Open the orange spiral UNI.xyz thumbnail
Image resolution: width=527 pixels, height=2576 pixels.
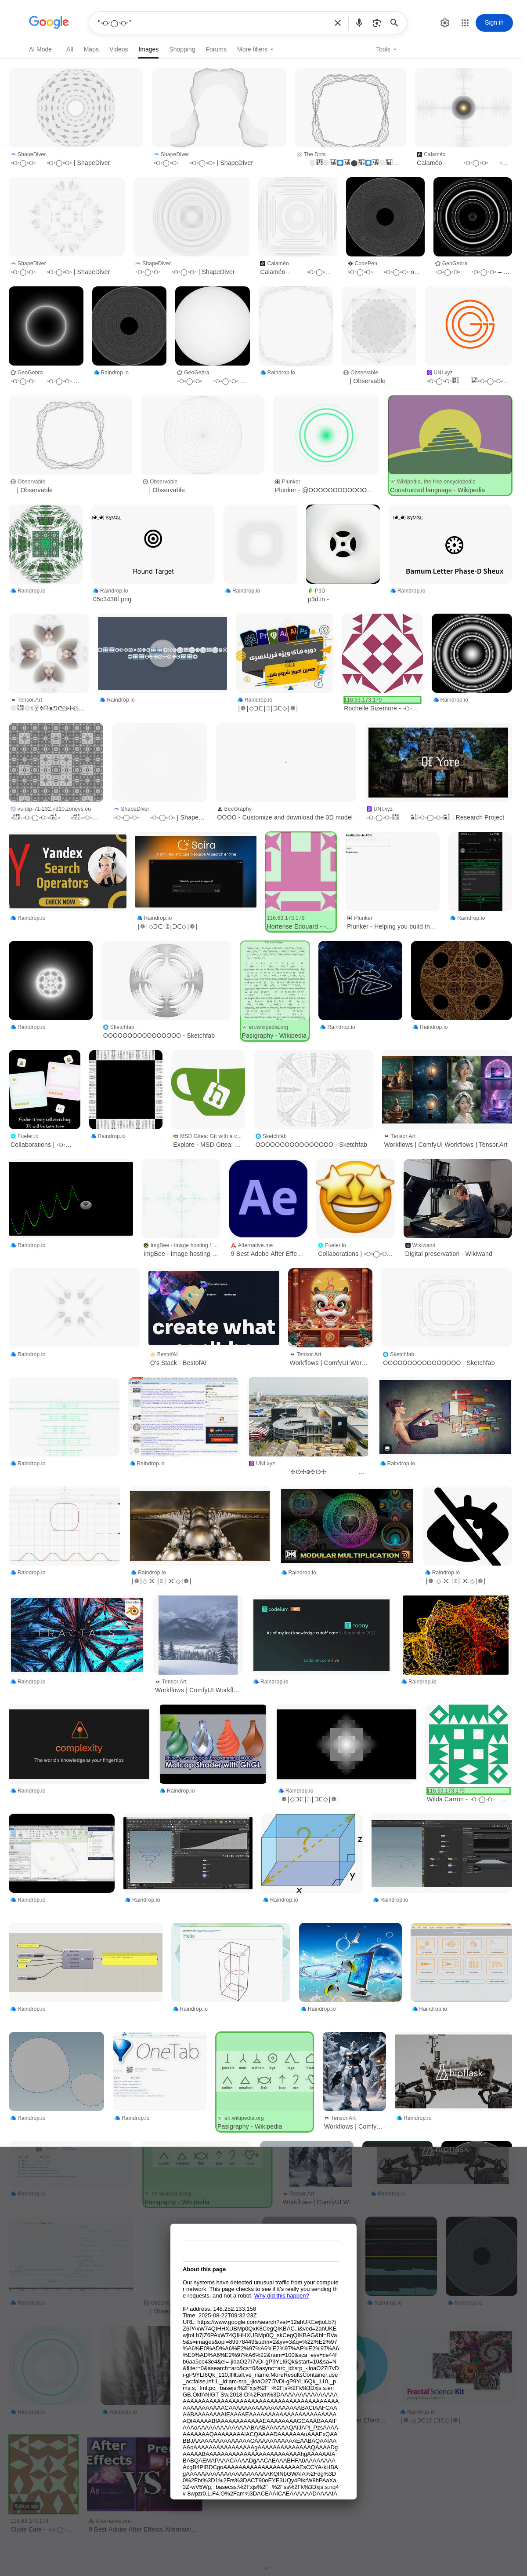[468, 326]
